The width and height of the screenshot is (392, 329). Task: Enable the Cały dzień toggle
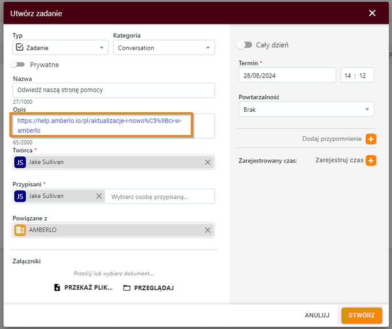244,45
